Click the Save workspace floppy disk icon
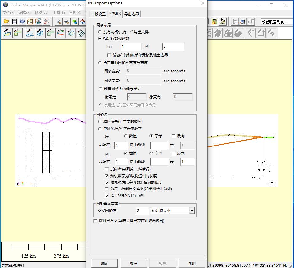The image size is (294, 268). click(14, 22)
